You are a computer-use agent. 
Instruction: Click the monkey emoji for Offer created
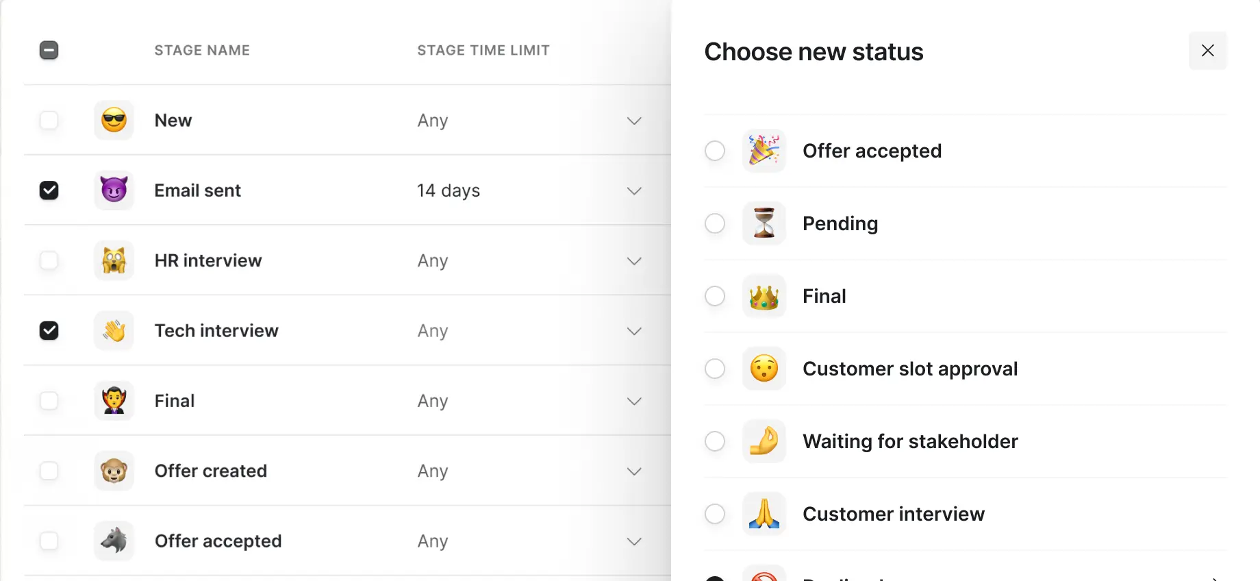click(114, 471)
